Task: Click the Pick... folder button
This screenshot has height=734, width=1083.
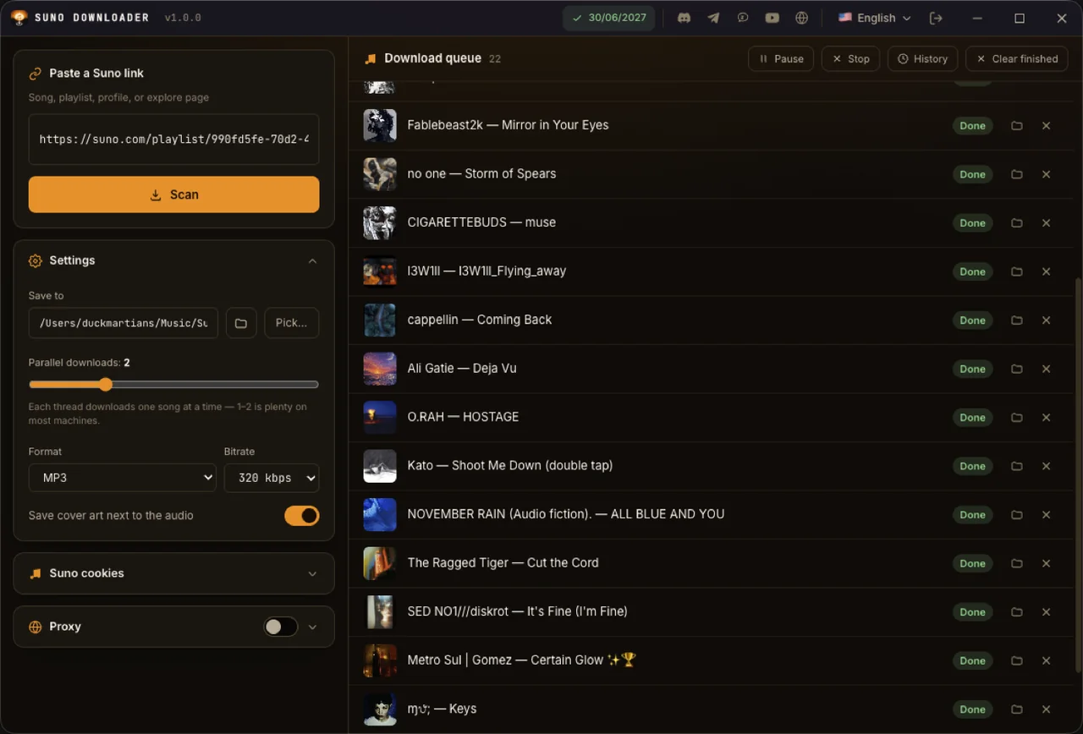Action: click(x=292, y=323)
